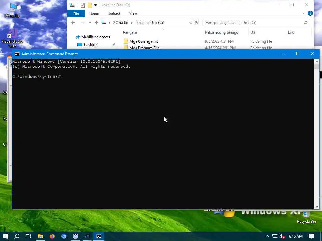322x241 pixels.
Task: Open the recent locations dropdown arrow
Action: pyautogui.click(x=90, y=23)
